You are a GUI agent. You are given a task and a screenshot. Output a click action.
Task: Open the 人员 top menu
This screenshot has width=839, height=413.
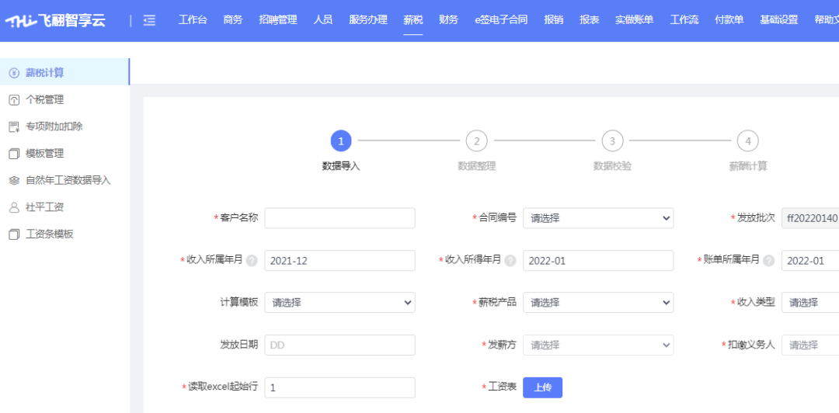pos(322,20)
